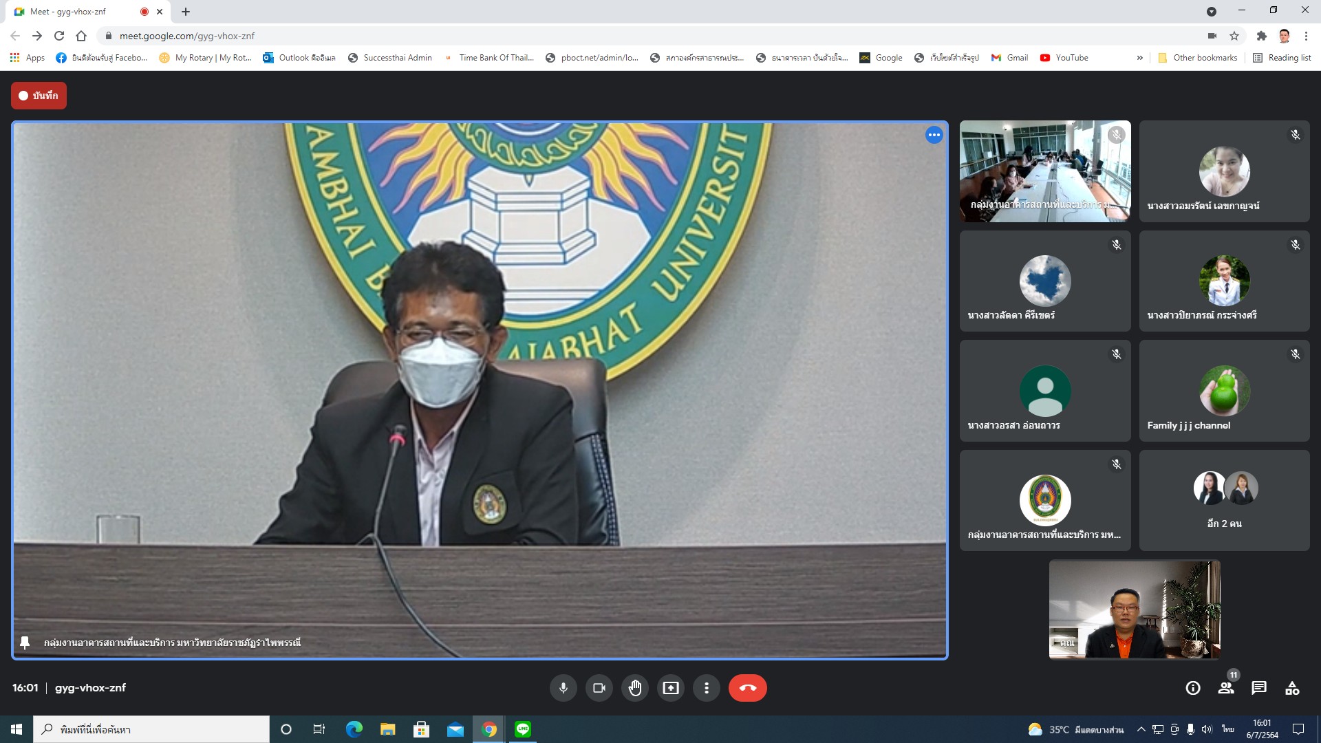
Task: Open activities icon
Action: (x=1292, y=688)
